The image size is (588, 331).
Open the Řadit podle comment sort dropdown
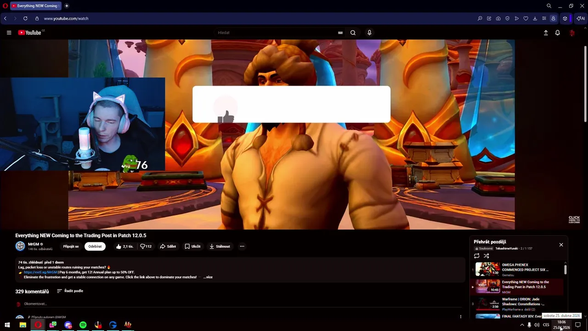[70, 291]
